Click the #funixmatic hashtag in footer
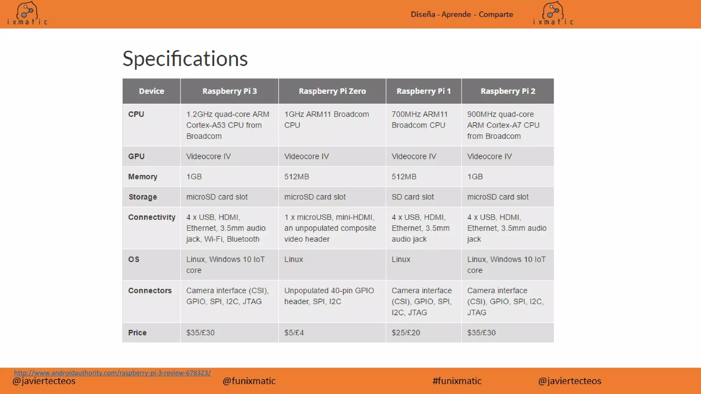701x394 pixels. [x=457, y=381]
